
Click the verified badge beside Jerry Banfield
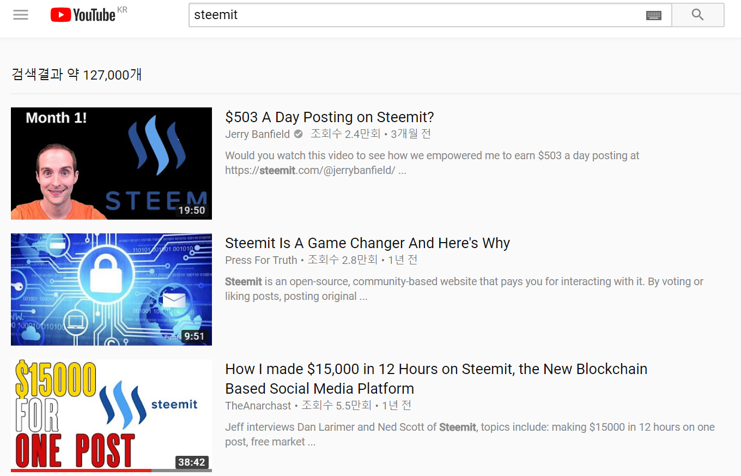(x=298, y=134)
